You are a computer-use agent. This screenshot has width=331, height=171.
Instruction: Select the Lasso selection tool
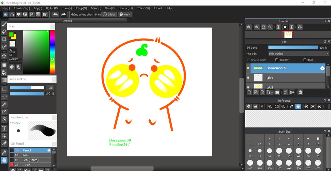4,97
